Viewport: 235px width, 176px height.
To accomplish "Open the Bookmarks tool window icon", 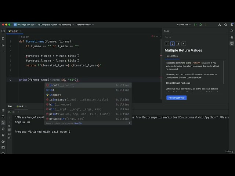I will (x=3, y=39).
